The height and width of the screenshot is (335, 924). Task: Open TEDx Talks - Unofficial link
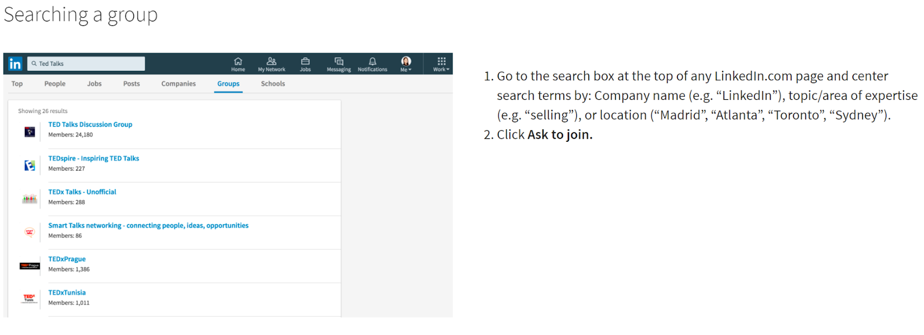82,192
